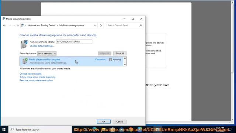Click "Allowed access using default settings" text
Viewport: 236px width, 133px height.
(x=48, y=63)
